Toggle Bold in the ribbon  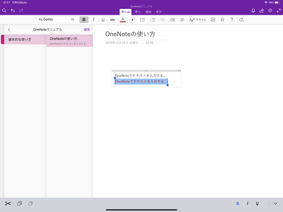84,19
